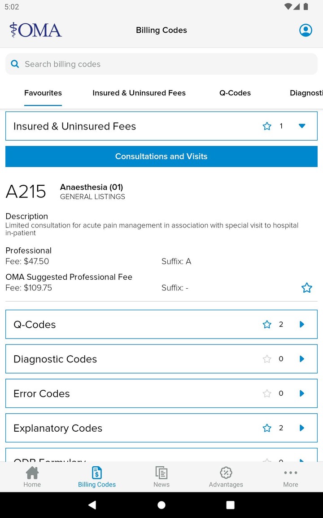Switch to Insured & Uninsured Fees tab

(x=139, y=93)
